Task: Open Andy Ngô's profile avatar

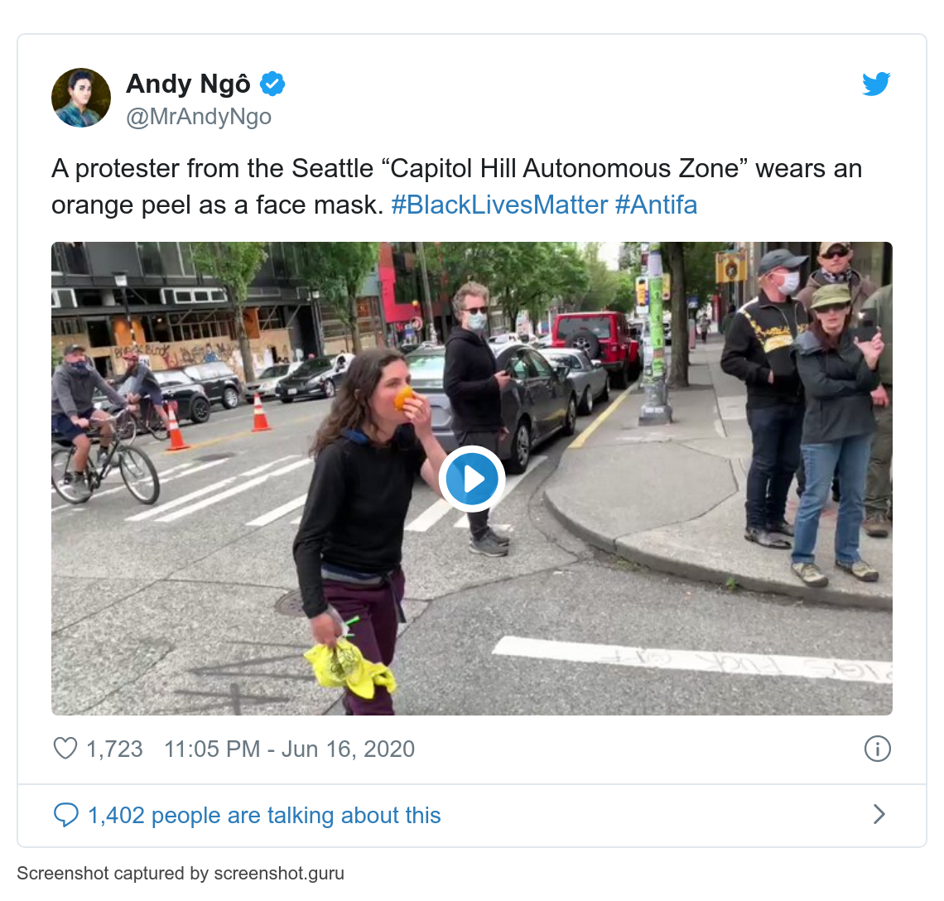Action: coord(81,98)
